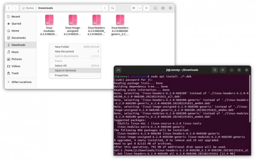256x160 pixels.
Task: Open path options three-dot menu
Action: pos(105,8)
